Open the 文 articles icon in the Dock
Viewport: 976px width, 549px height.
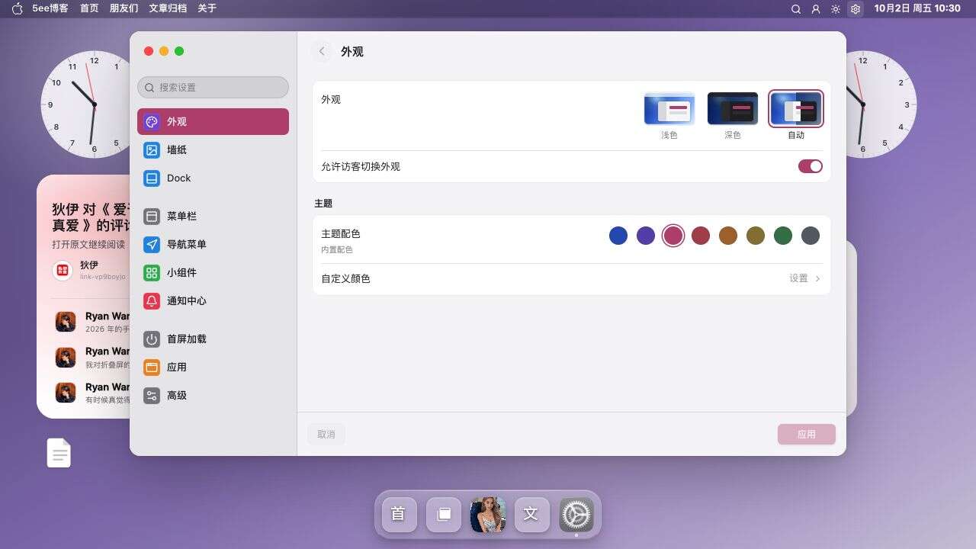tap(531, 514)
